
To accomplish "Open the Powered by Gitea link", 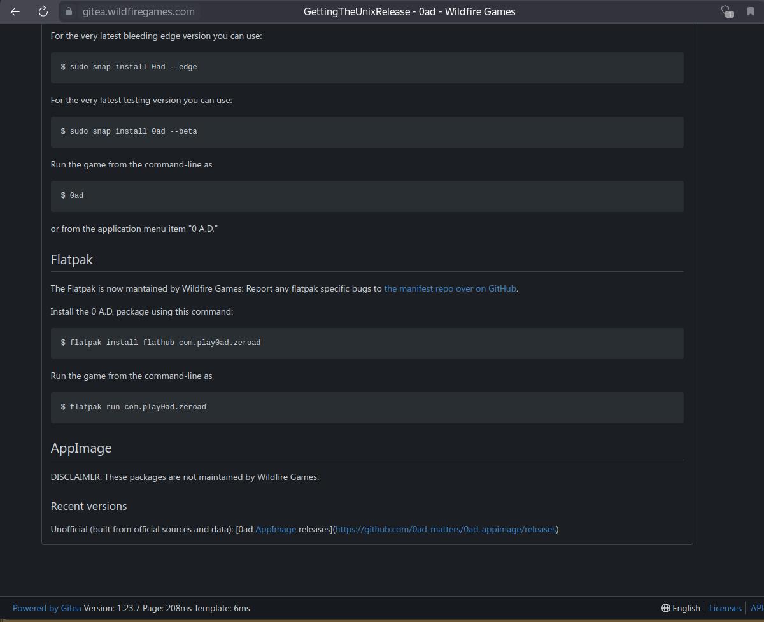I will point(47,608).
